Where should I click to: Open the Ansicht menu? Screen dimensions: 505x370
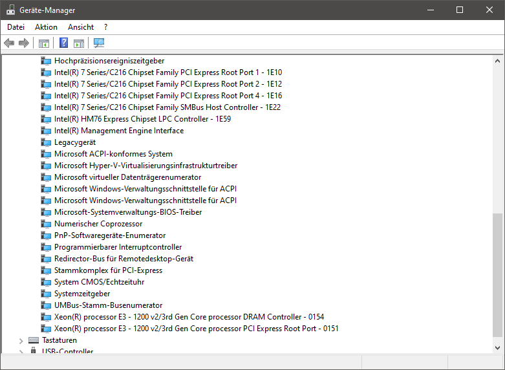pos(81,27)
